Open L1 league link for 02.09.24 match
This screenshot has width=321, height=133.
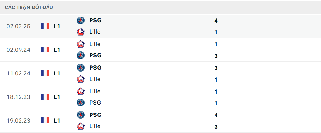pos(57,50)
